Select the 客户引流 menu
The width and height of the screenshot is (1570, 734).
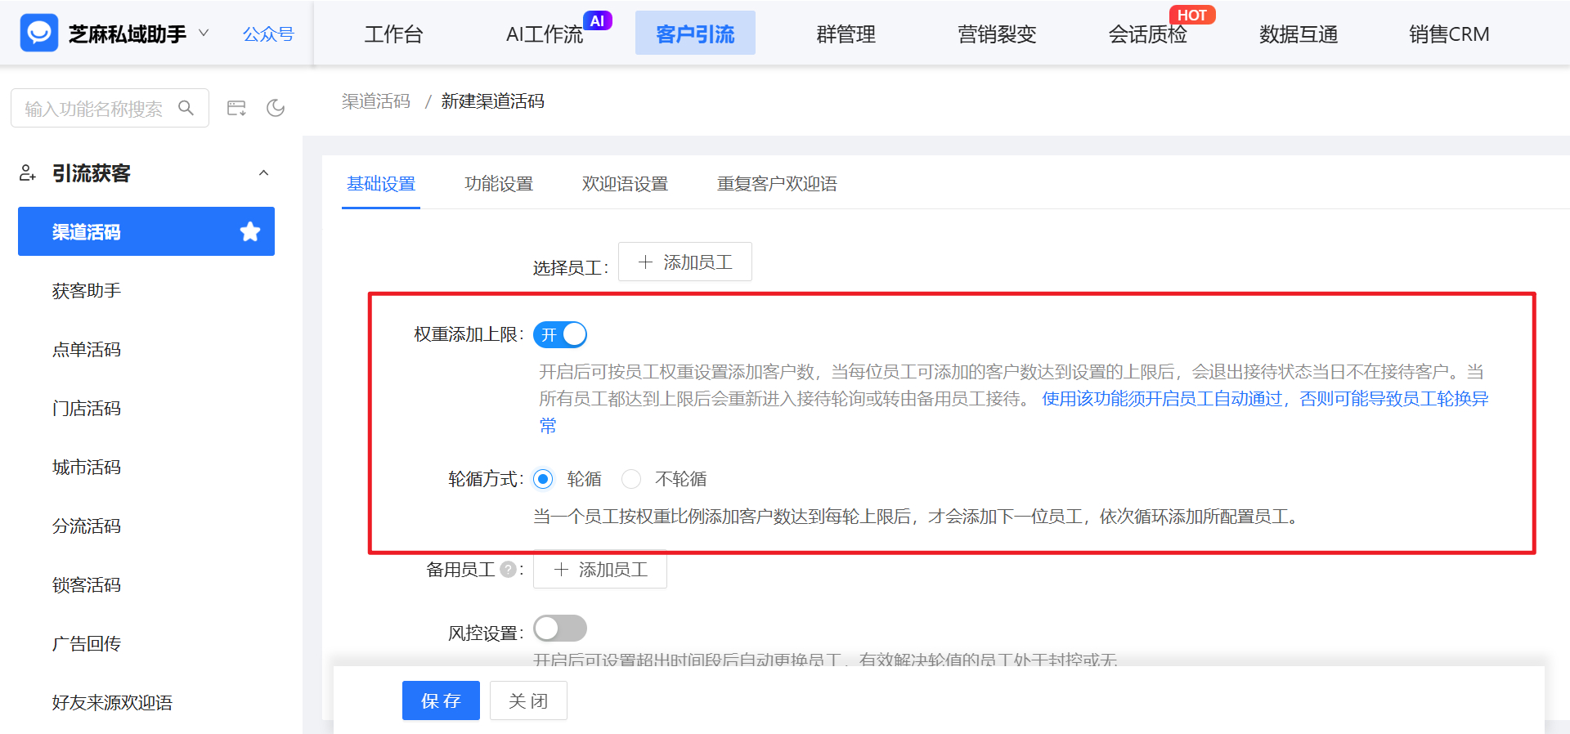tap(695, 34)
